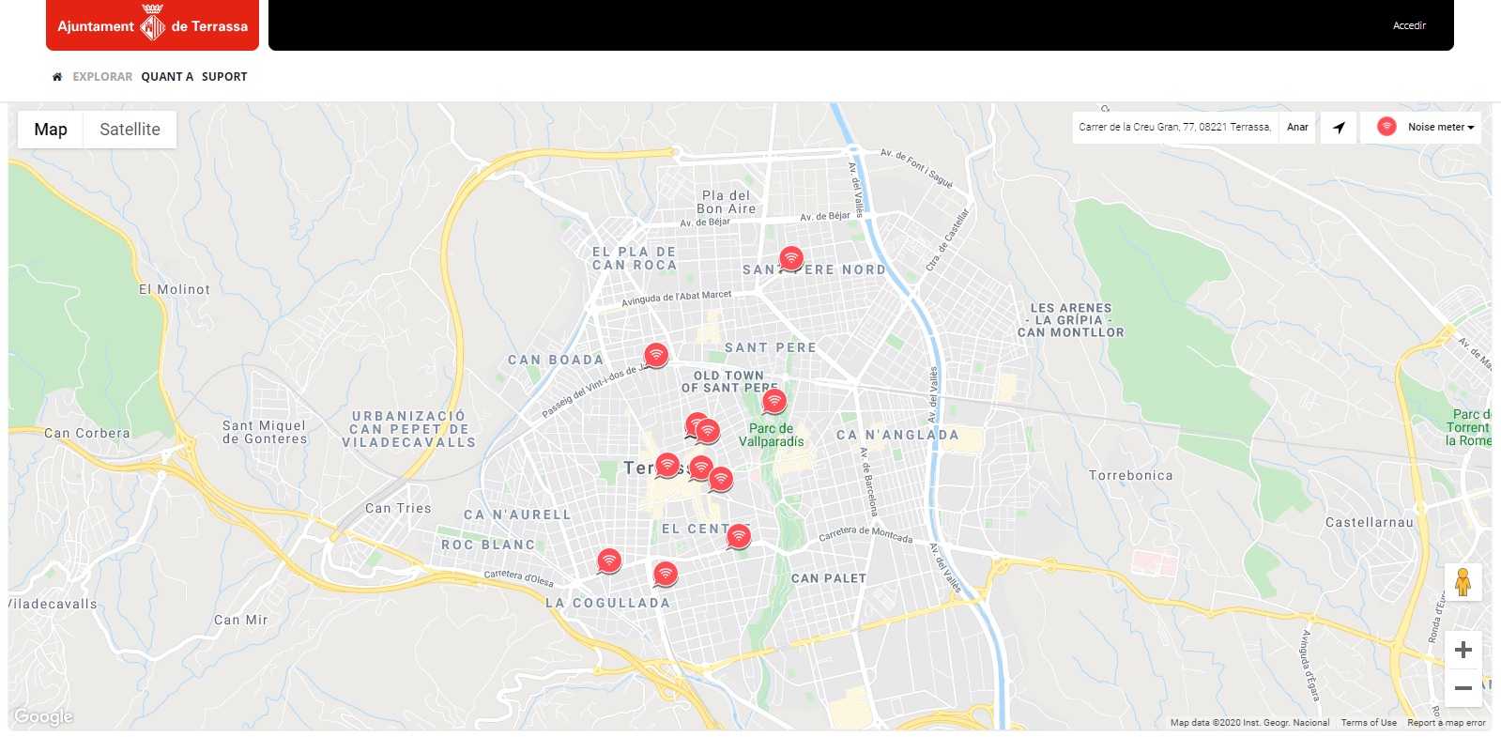Click the Castellarnau map label
This screenshot has height=737, width=1501.
[1370, 523]
